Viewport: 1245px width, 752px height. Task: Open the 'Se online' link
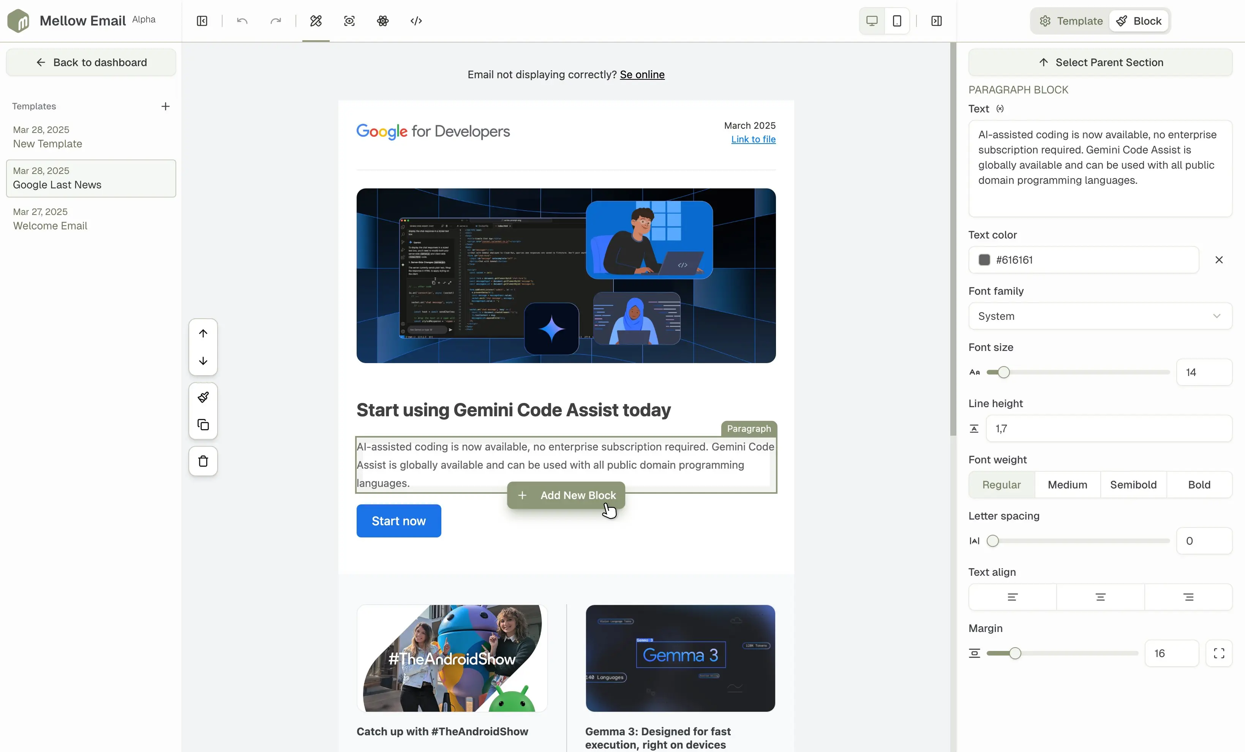pos(642,74)
